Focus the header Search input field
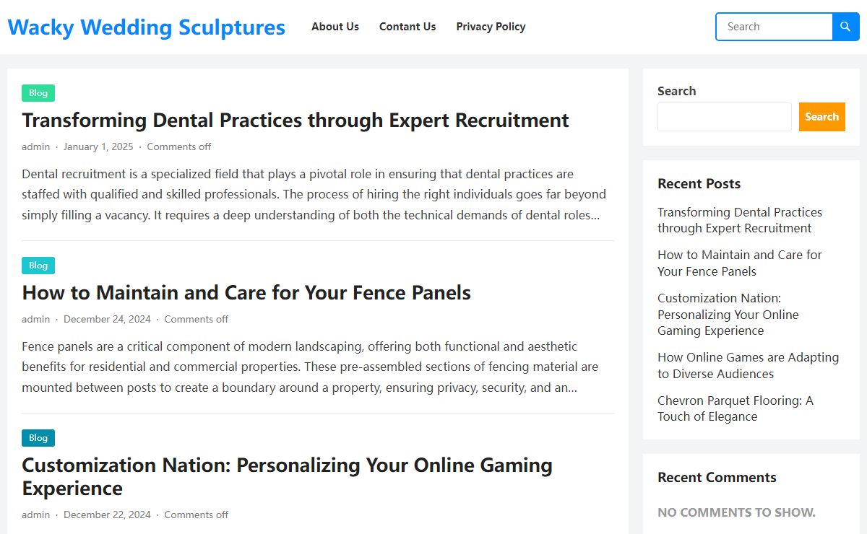Image resolution: width=867 pixels, height=534 pixels. click(775, 27)
